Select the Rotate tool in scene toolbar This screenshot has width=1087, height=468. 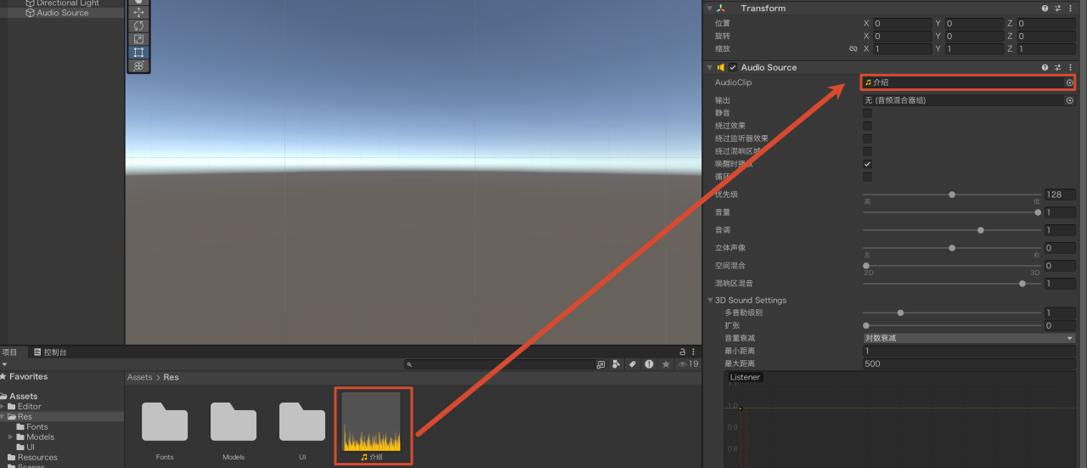pos(138,25)
